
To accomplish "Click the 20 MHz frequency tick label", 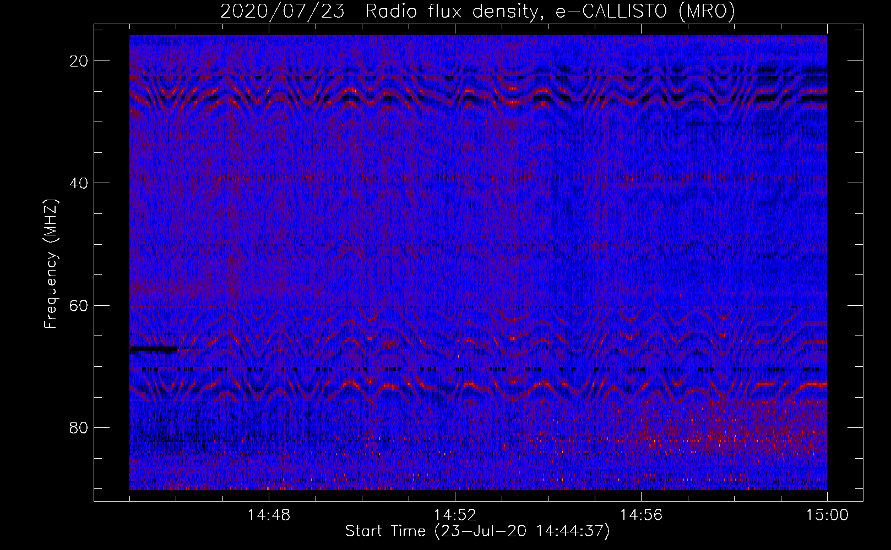I will click(x=79, y=61).
